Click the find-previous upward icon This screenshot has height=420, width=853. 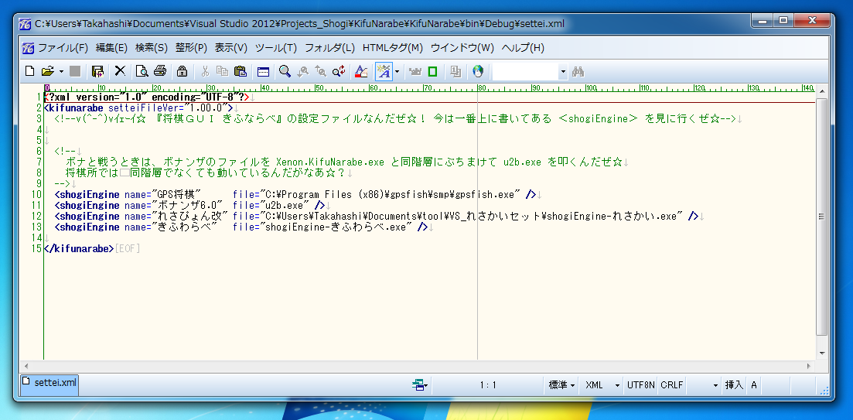point(320,71)
